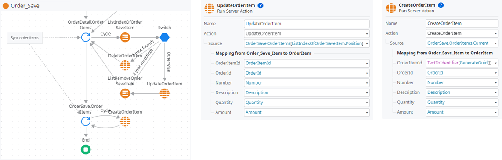The image size is (502, 160).
Task: Open Quantity mapping dropdown in UpdateOrderItem
Action: click(x=307, y=103)
